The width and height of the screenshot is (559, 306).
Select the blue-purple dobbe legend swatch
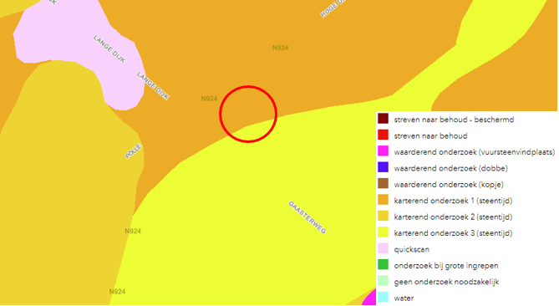[x=384, y=167]
